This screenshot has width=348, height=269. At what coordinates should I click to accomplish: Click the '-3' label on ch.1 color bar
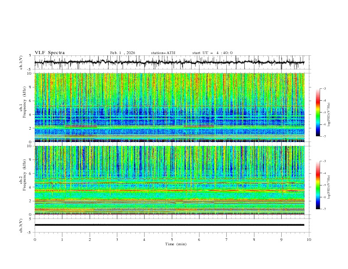324,88
